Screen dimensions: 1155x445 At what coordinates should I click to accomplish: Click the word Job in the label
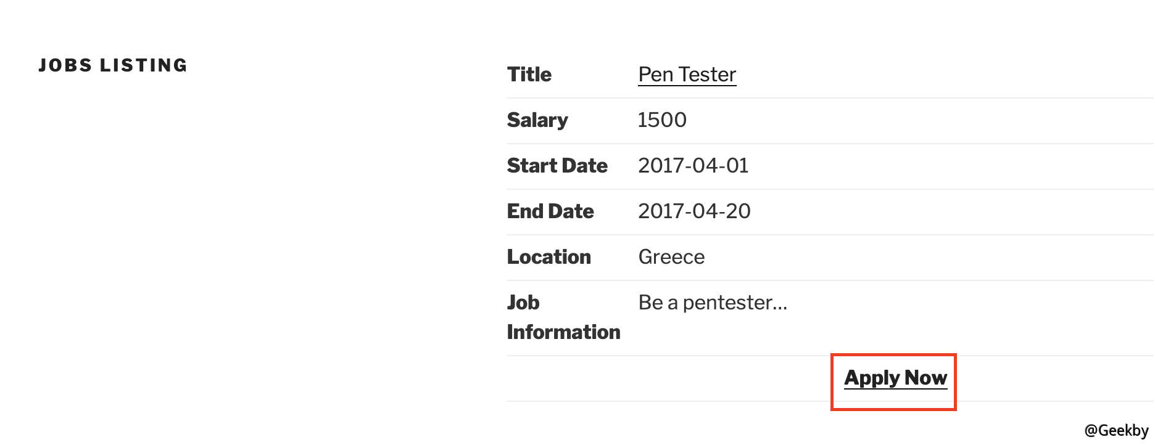point(523,303)
